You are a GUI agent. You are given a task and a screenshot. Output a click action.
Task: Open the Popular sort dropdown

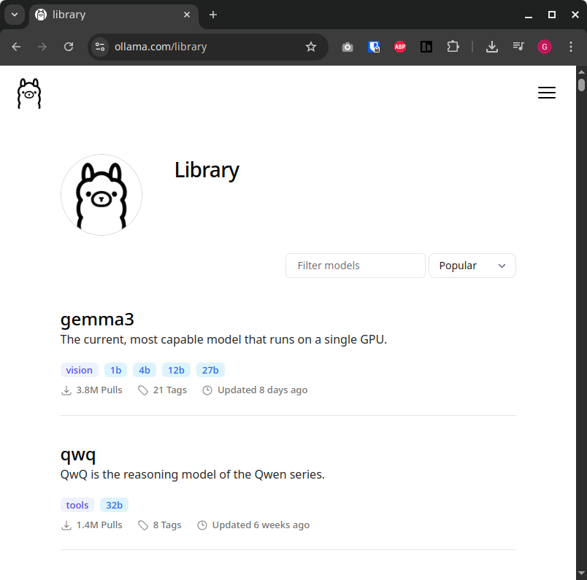472,266
